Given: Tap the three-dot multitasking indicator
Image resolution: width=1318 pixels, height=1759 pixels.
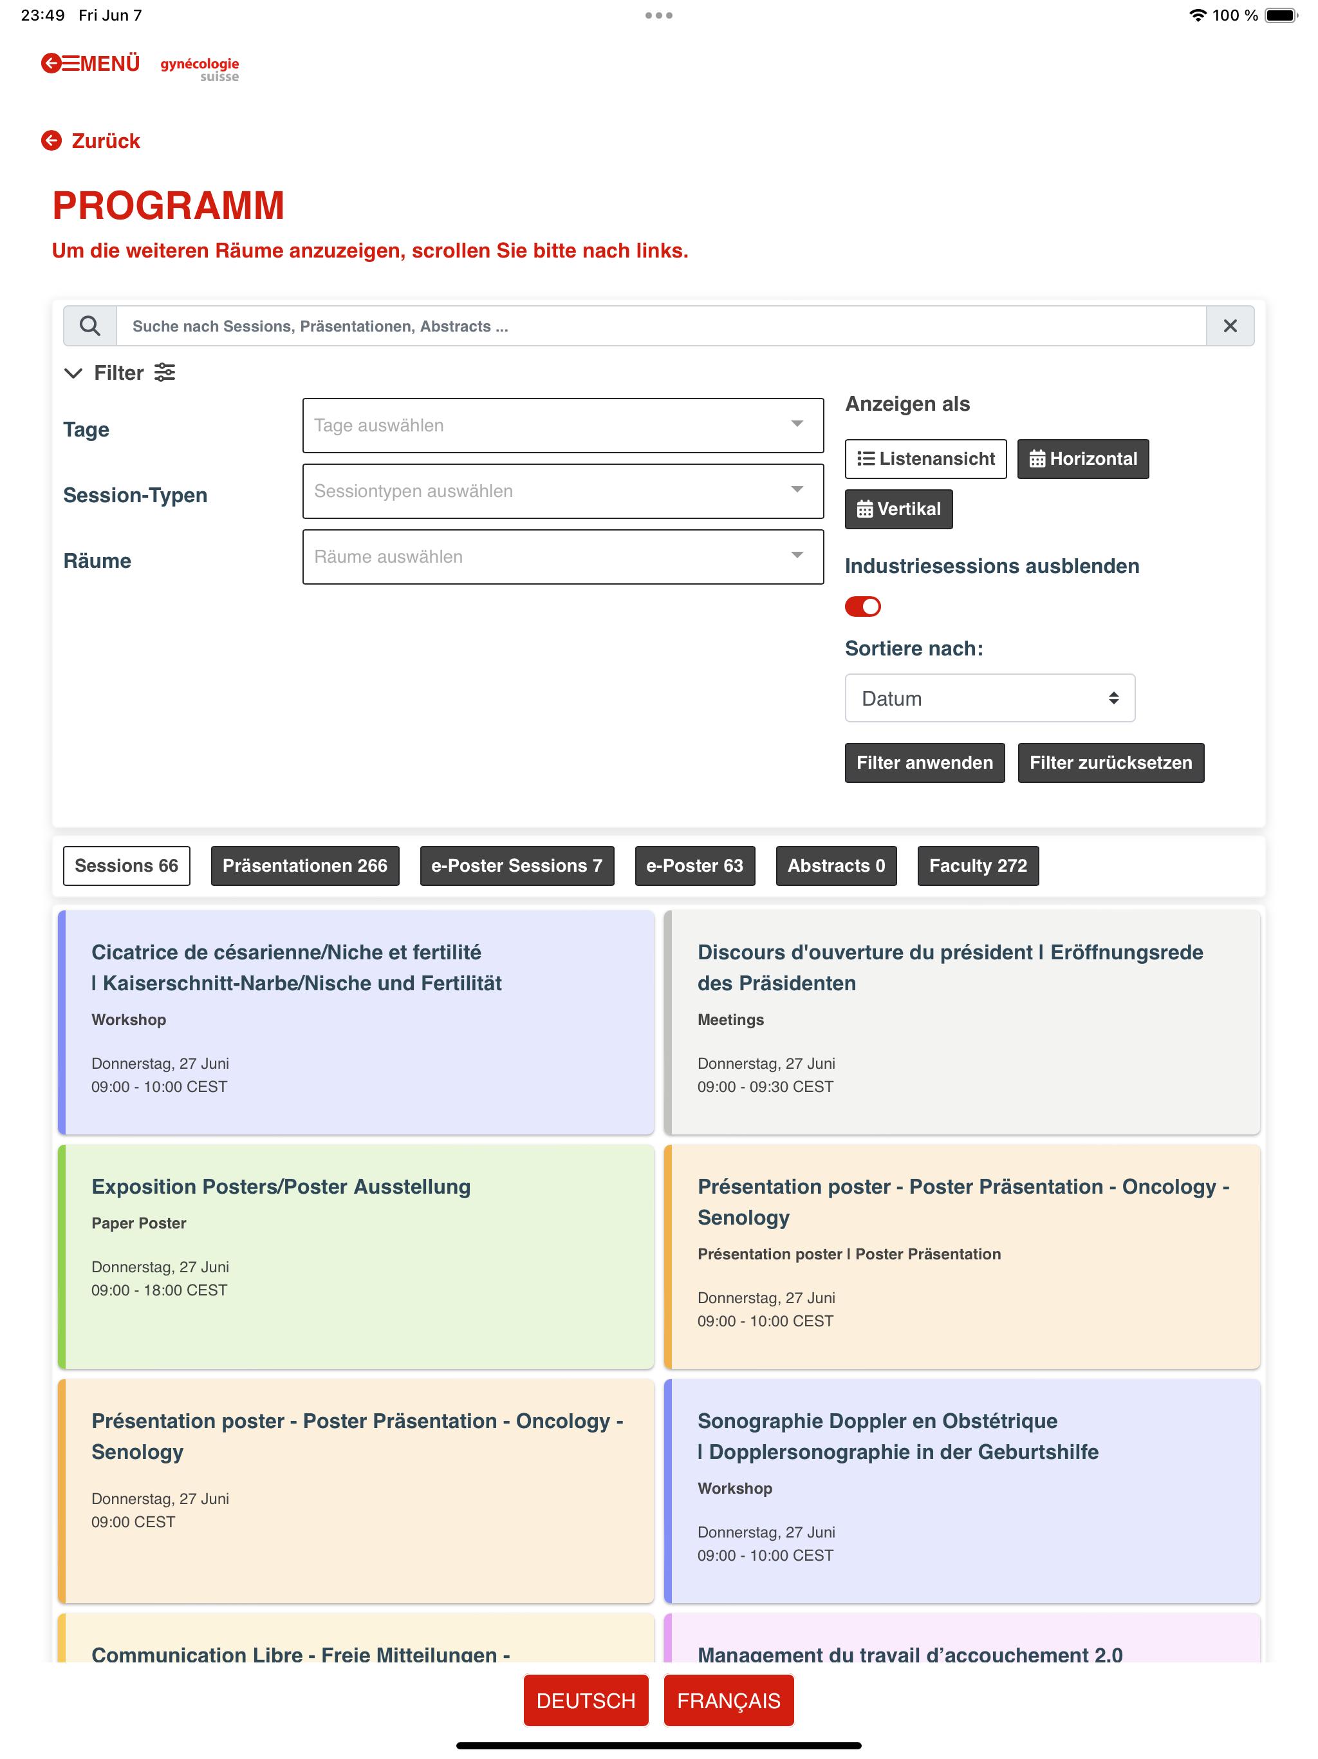Looking at the screenshot, I should tap(659, 15).
